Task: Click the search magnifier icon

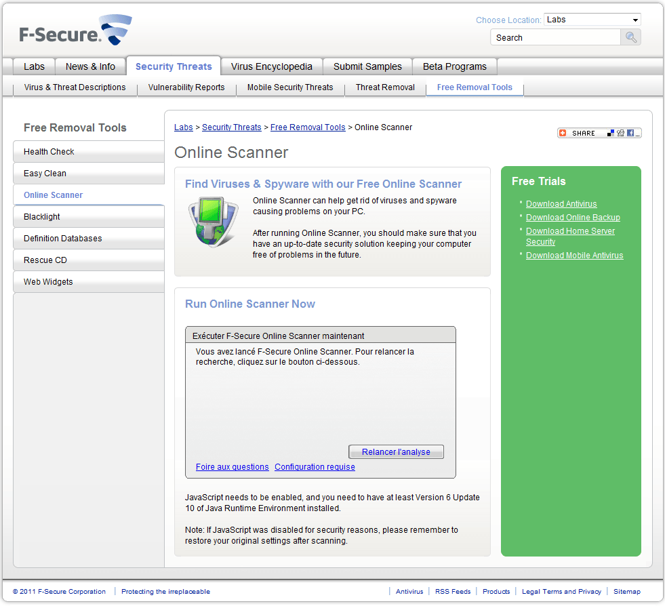Action: pos(630,37)
